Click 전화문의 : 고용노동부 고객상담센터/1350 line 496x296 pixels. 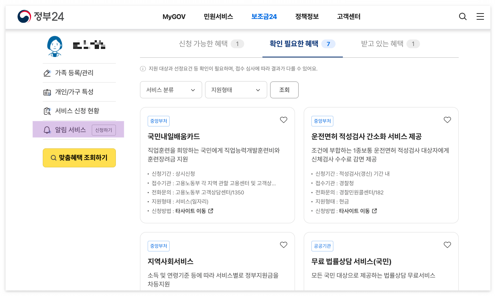point(198,192)
